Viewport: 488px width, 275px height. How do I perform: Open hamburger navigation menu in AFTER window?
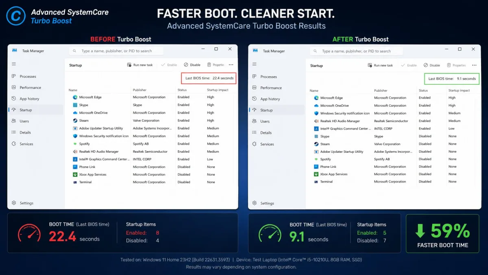[255, 64]
